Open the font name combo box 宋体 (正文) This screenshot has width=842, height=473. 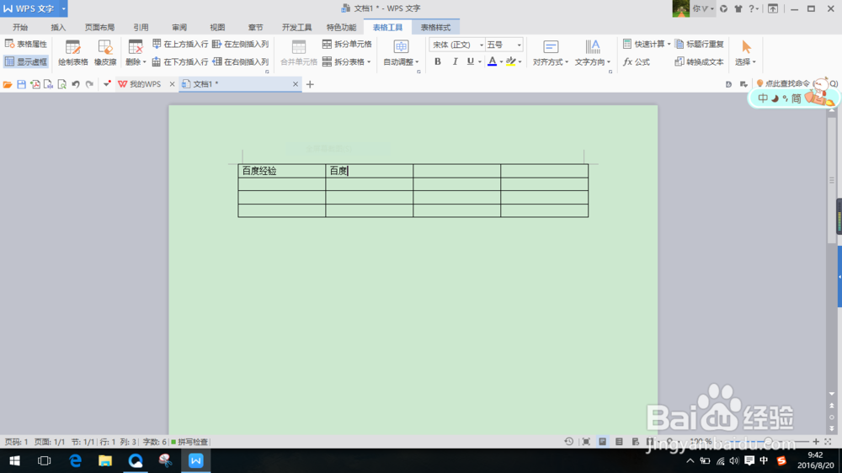pos(456,45)
